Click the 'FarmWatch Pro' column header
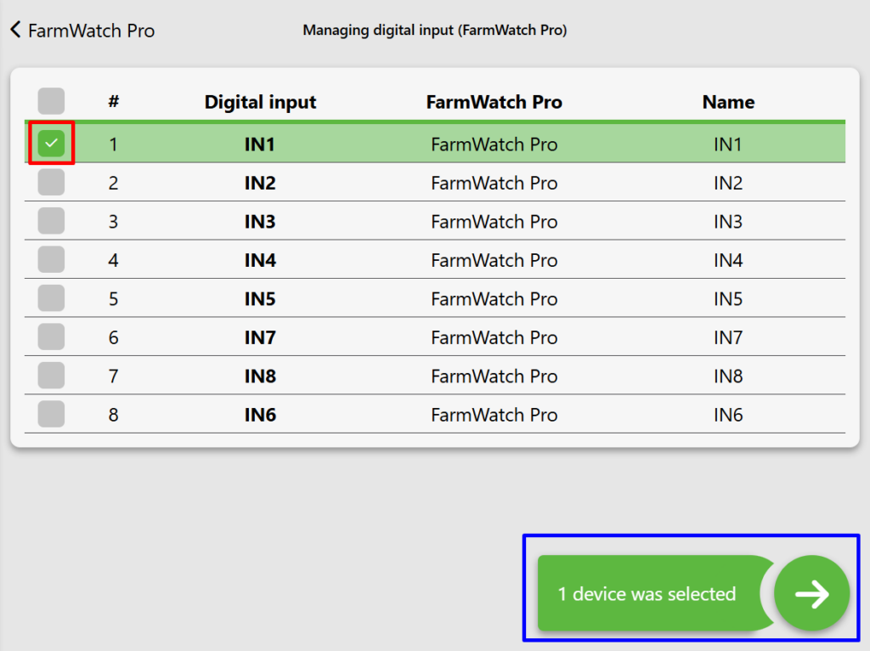Screen dimensions: 870x651 click(494, 102)
